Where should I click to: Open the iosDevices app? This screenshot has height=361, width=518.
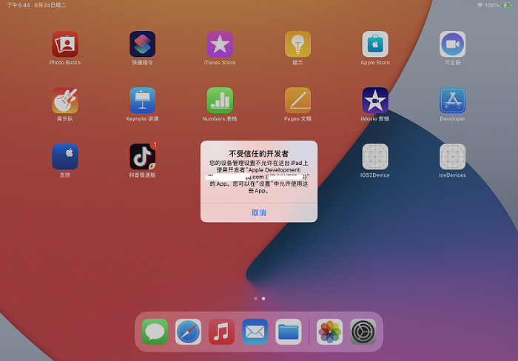click(x=453, y=157)
